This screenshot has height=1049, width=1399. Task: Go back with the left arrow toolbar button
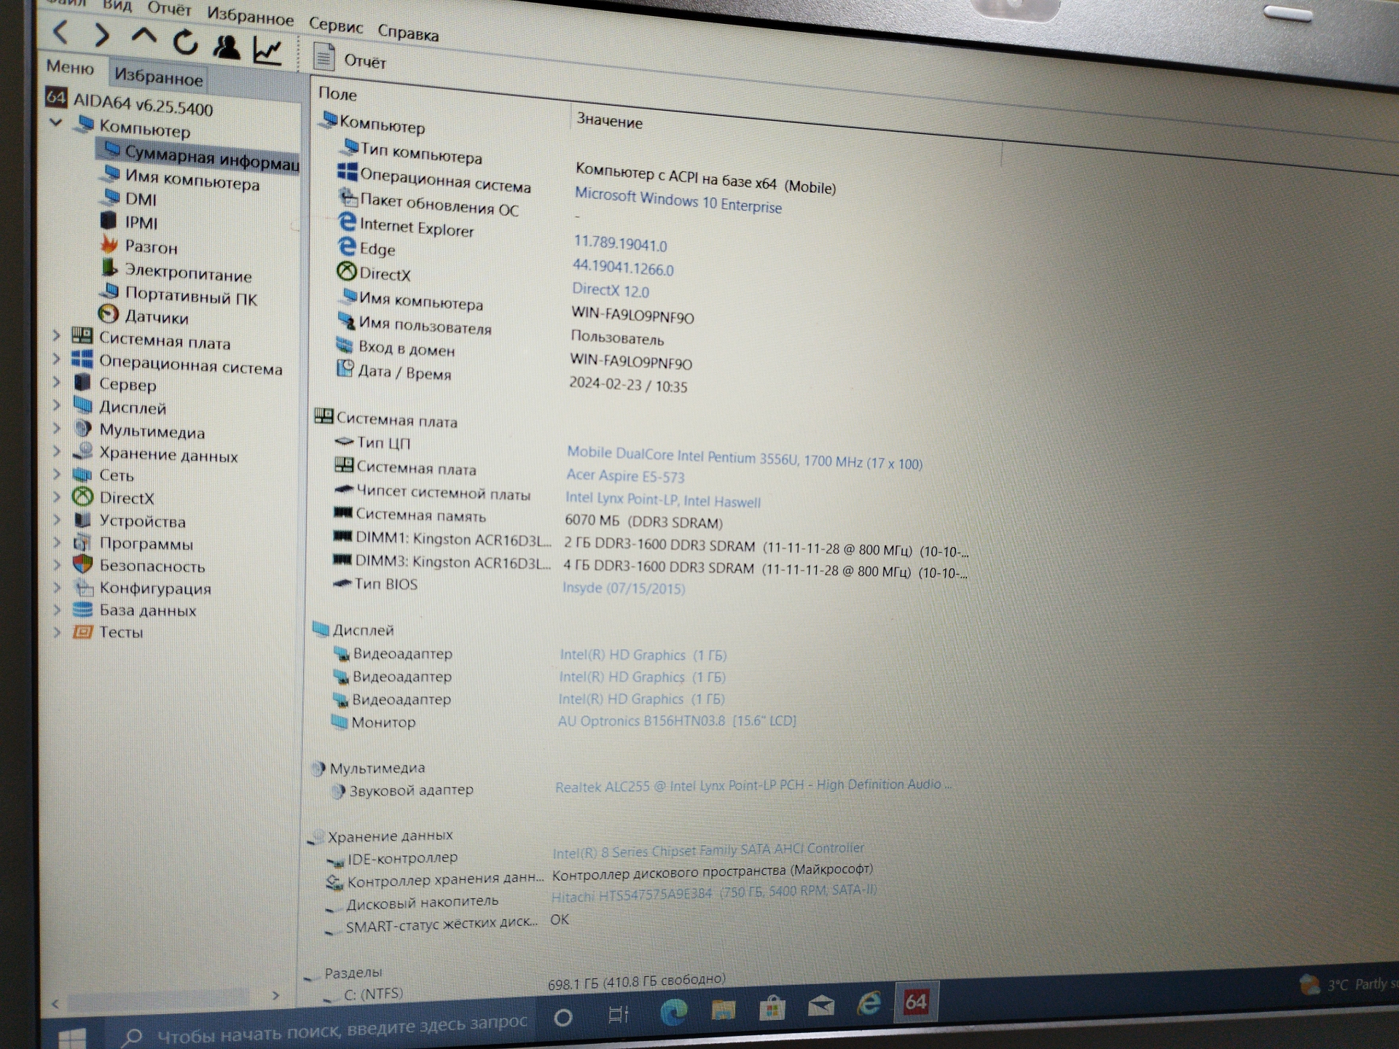coord(61,32)
